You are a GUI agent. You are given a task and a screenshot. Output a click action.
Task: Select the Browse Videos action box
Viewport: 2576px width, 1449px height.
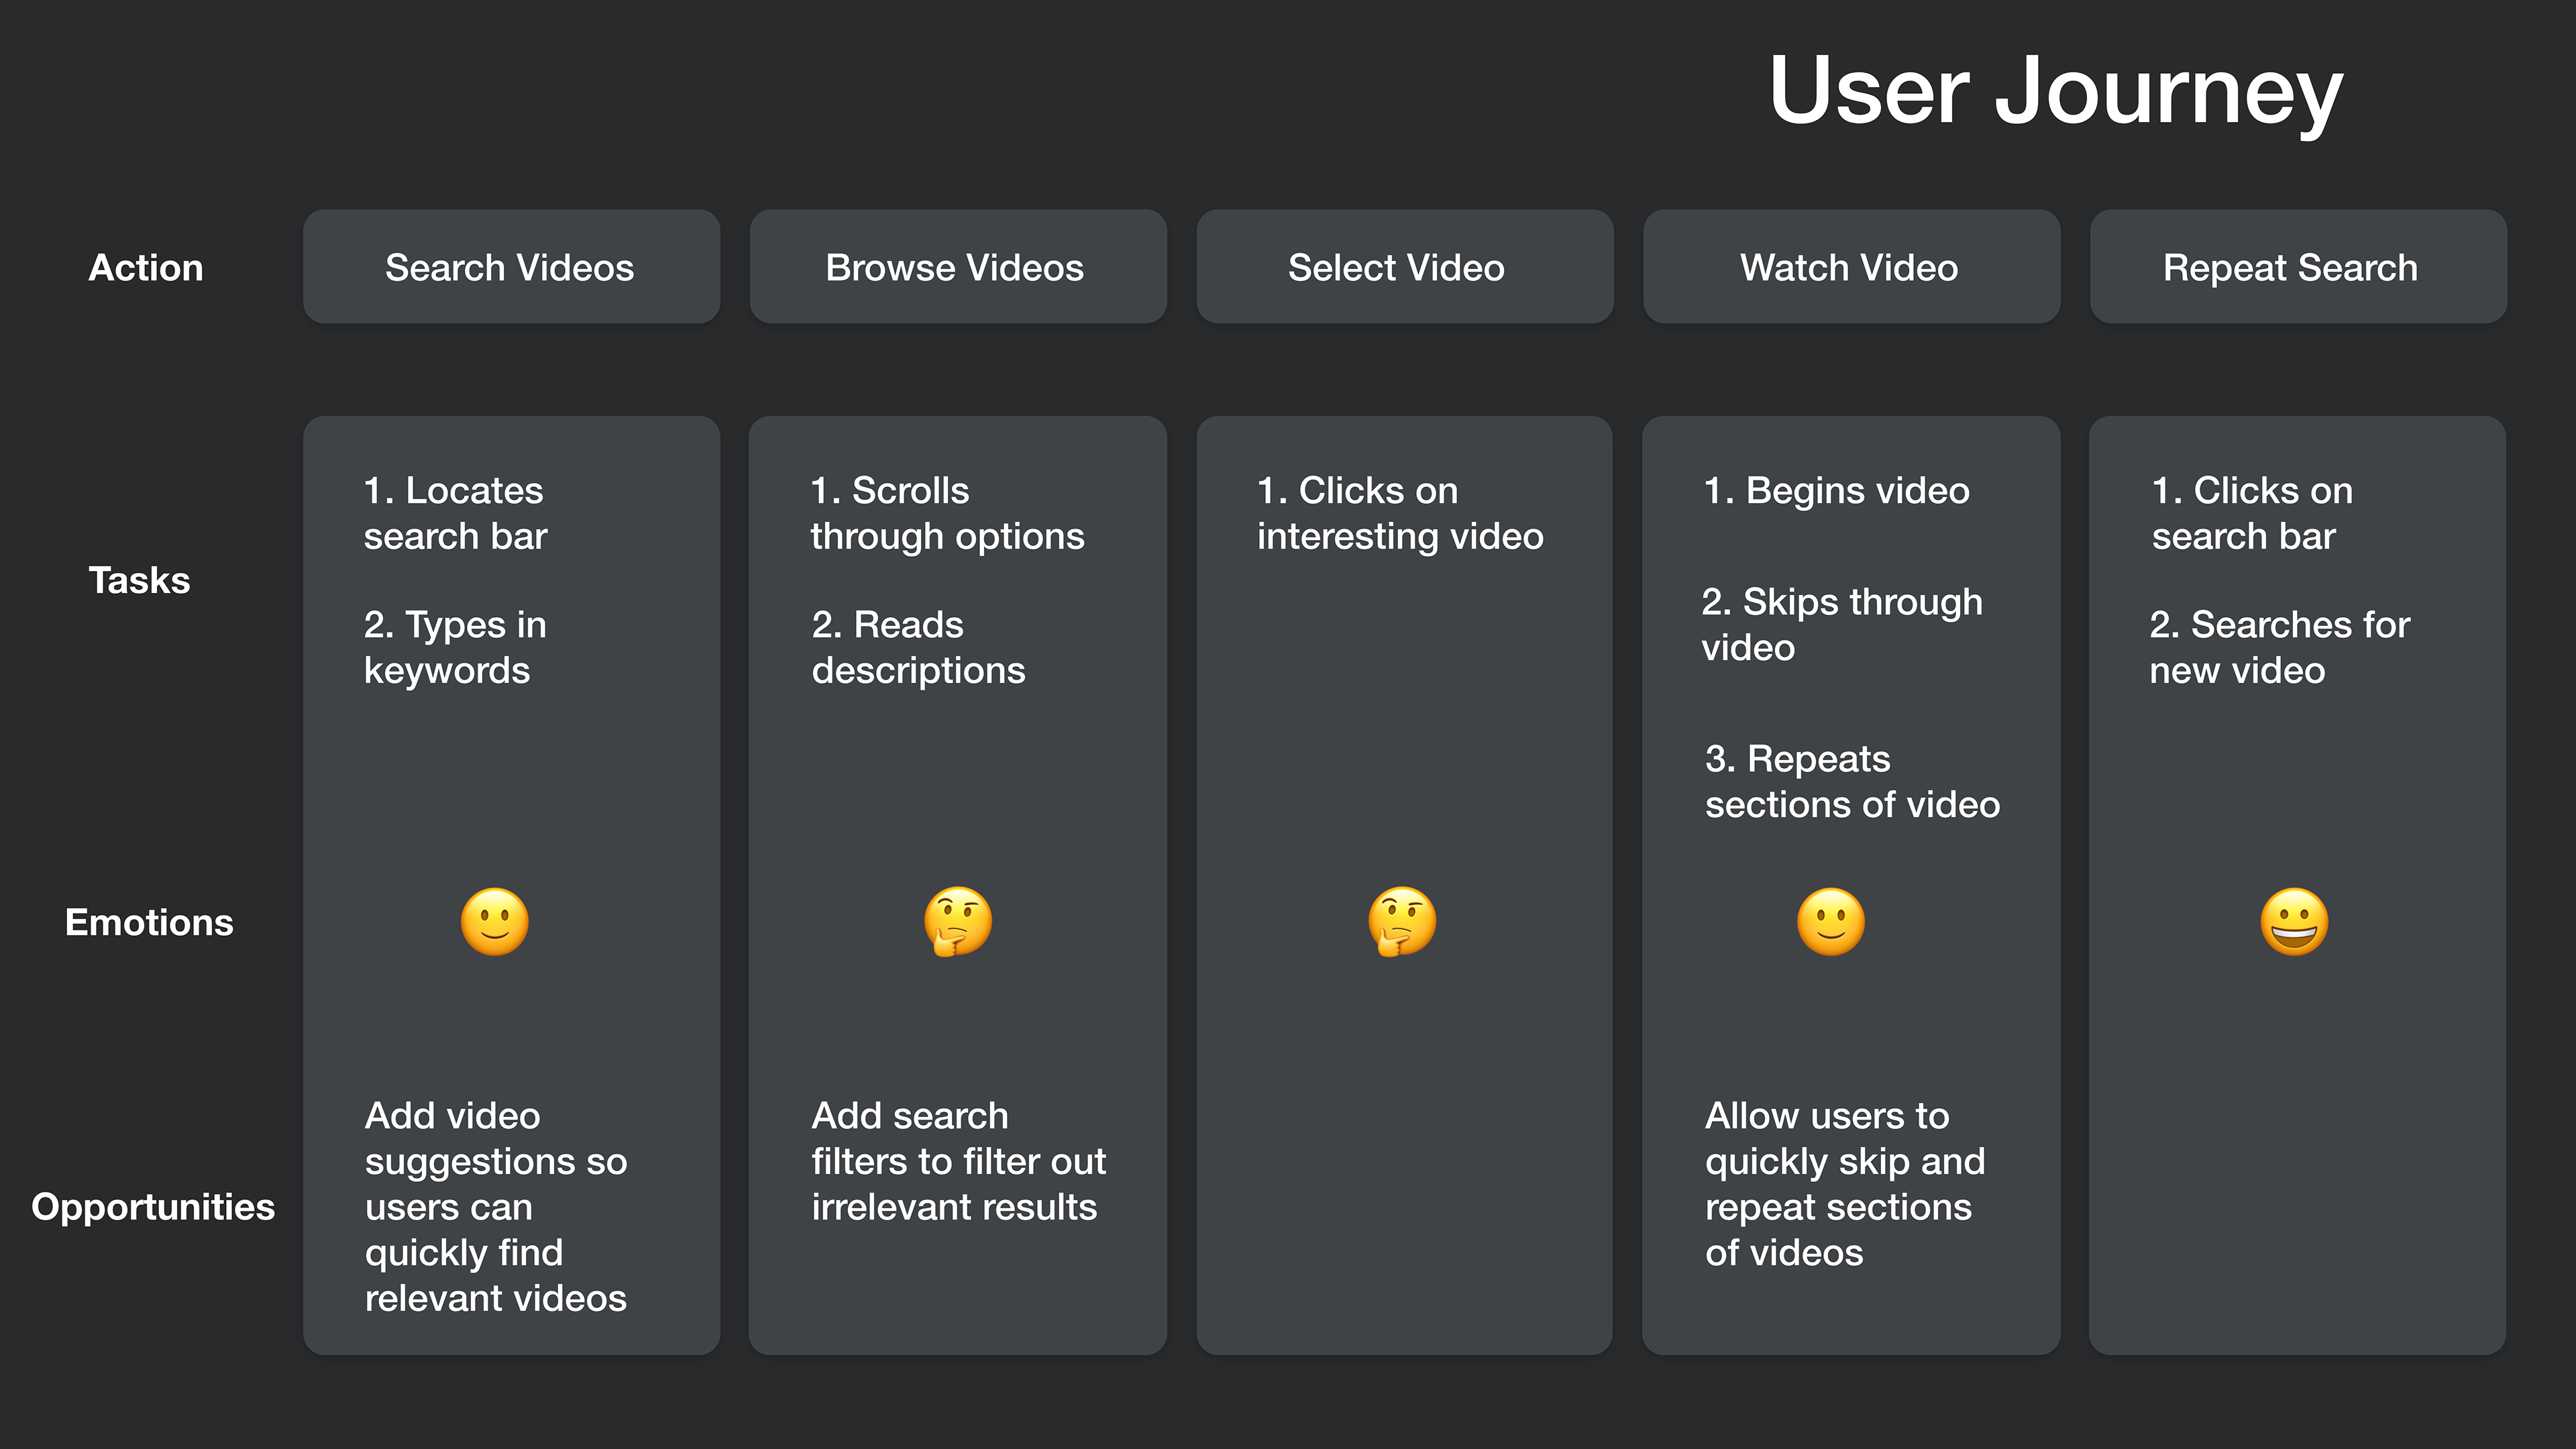957,267
